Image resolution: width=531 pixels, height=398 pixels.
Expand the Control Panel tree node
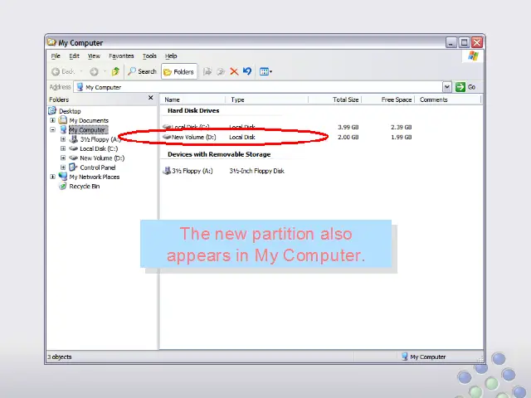point(63,167)
